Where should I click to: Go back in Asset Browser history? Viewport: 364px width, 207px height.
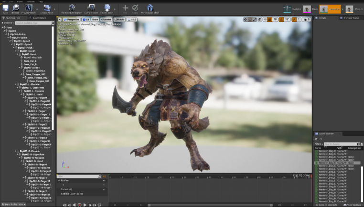[316, 139]
